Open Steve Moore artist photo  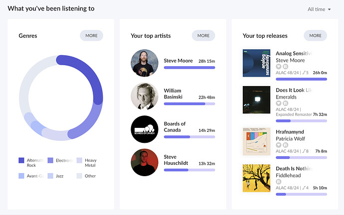[145, 63]
